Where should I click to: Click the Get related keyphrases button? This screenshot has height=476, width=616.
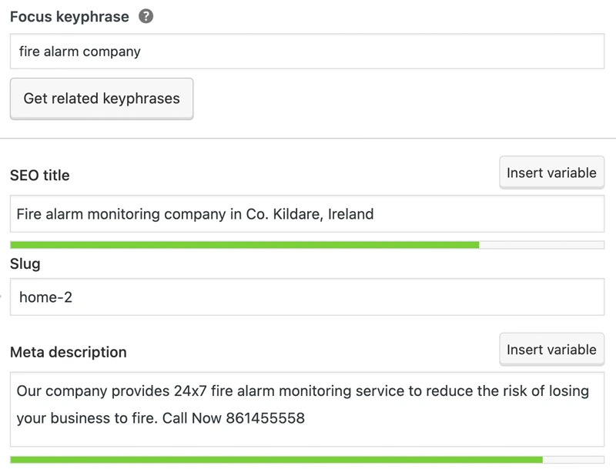pos(102,99)
